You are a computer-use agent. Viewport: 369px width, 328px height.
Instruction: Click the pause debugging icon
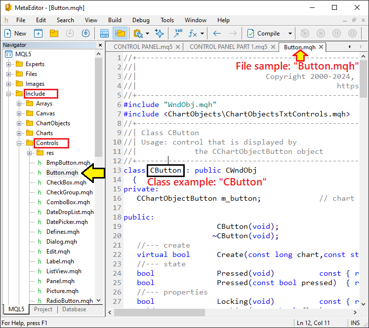click(x=336, y=34)
